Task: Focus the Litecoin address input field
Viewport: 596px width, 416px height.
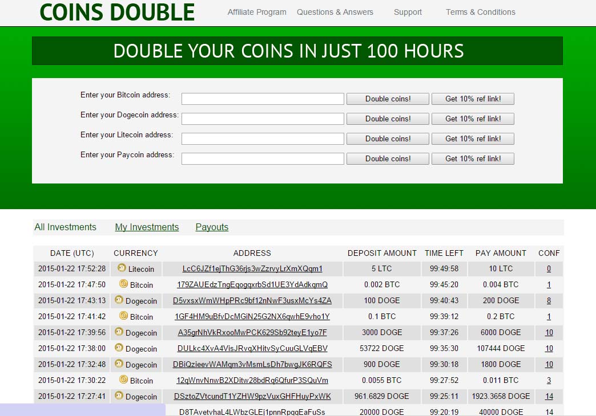Action: click(263, 138)
